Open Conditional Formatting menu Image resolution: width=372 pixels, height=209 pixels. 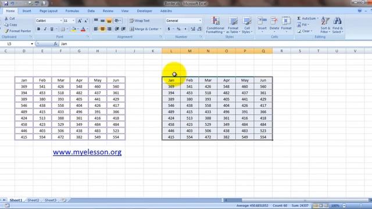point(215,25)
